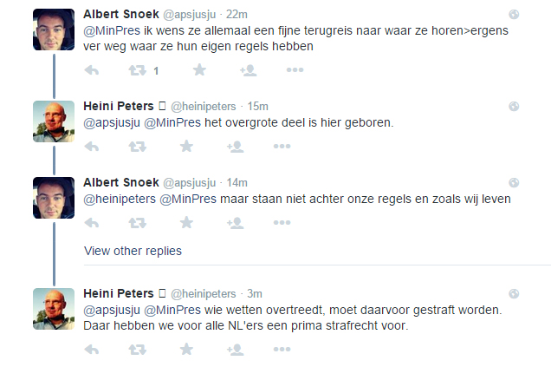Open more options on Albert Snoek's first tweet
Image resolution: width=551 pixels, height=367 pixels.
click(295, 70)
